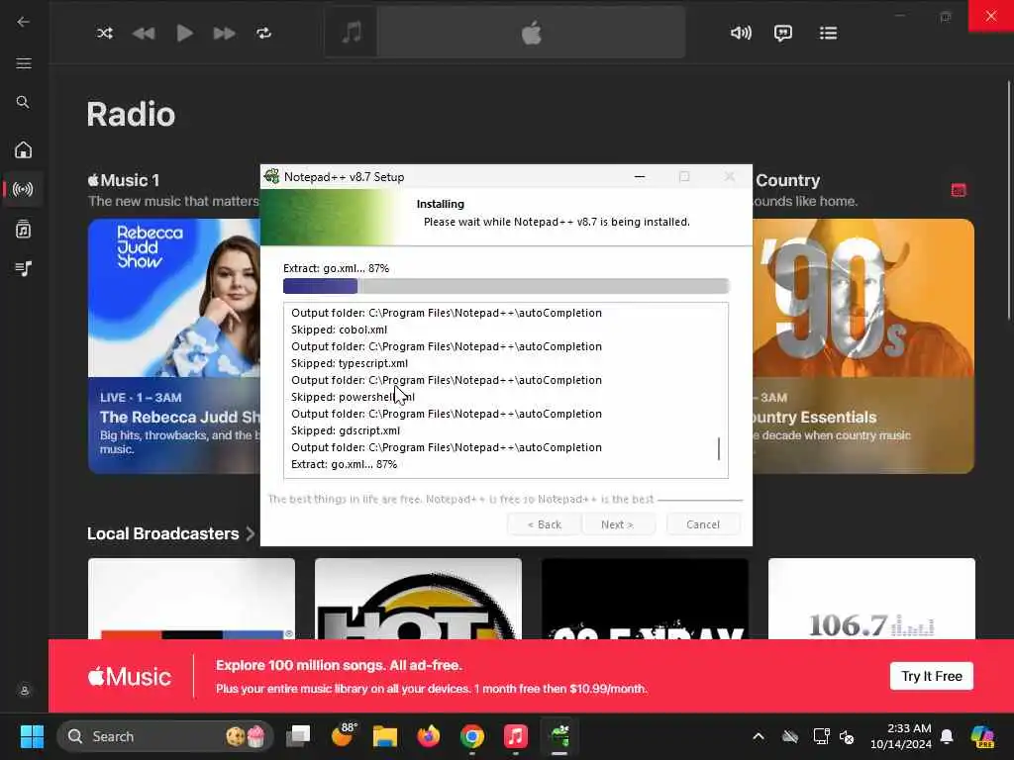
Task: Show the lyrics panel
Action: [783, 33]
